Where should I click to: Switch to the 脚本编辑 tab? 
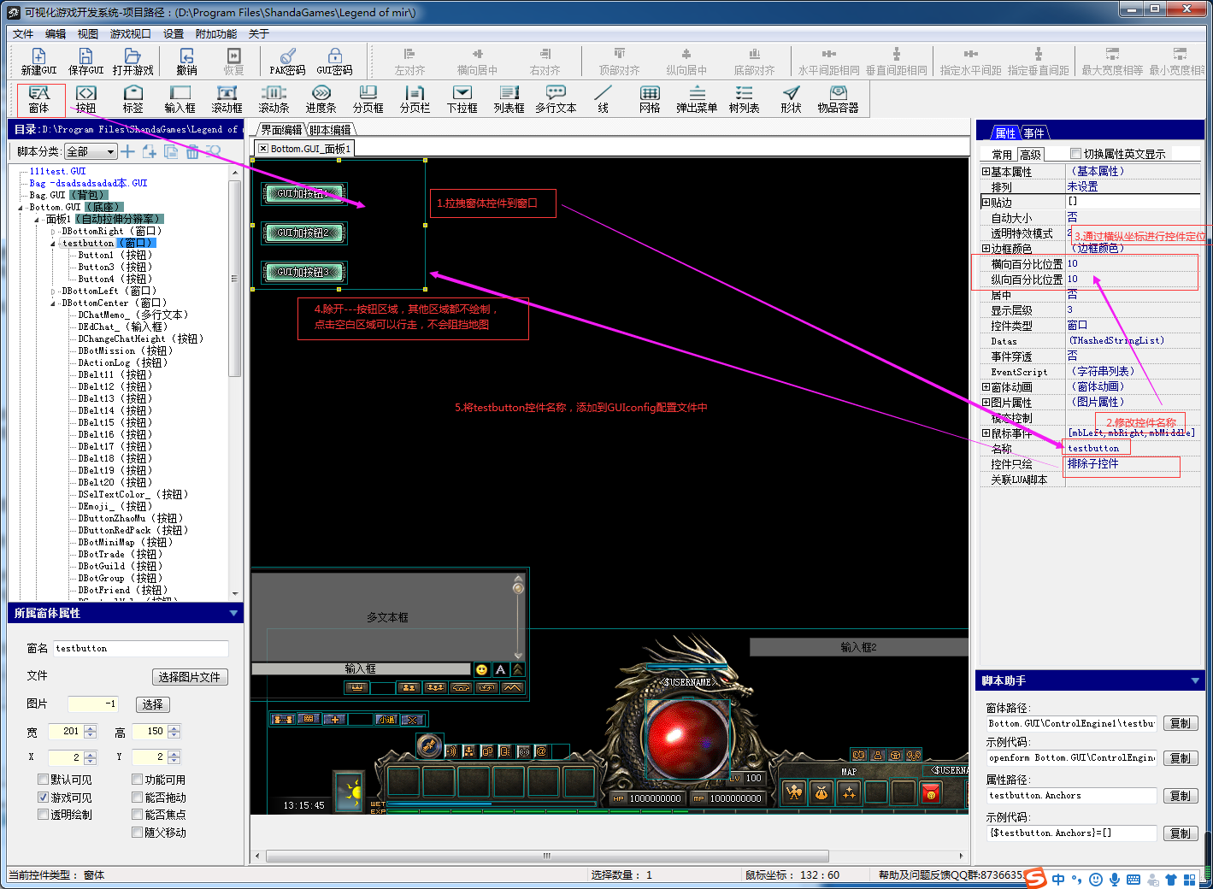331,130
